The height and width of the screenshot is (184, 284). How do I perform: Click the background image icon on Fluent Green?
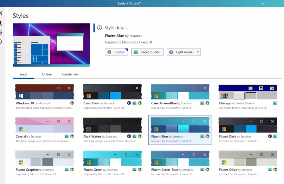[134, 170]
